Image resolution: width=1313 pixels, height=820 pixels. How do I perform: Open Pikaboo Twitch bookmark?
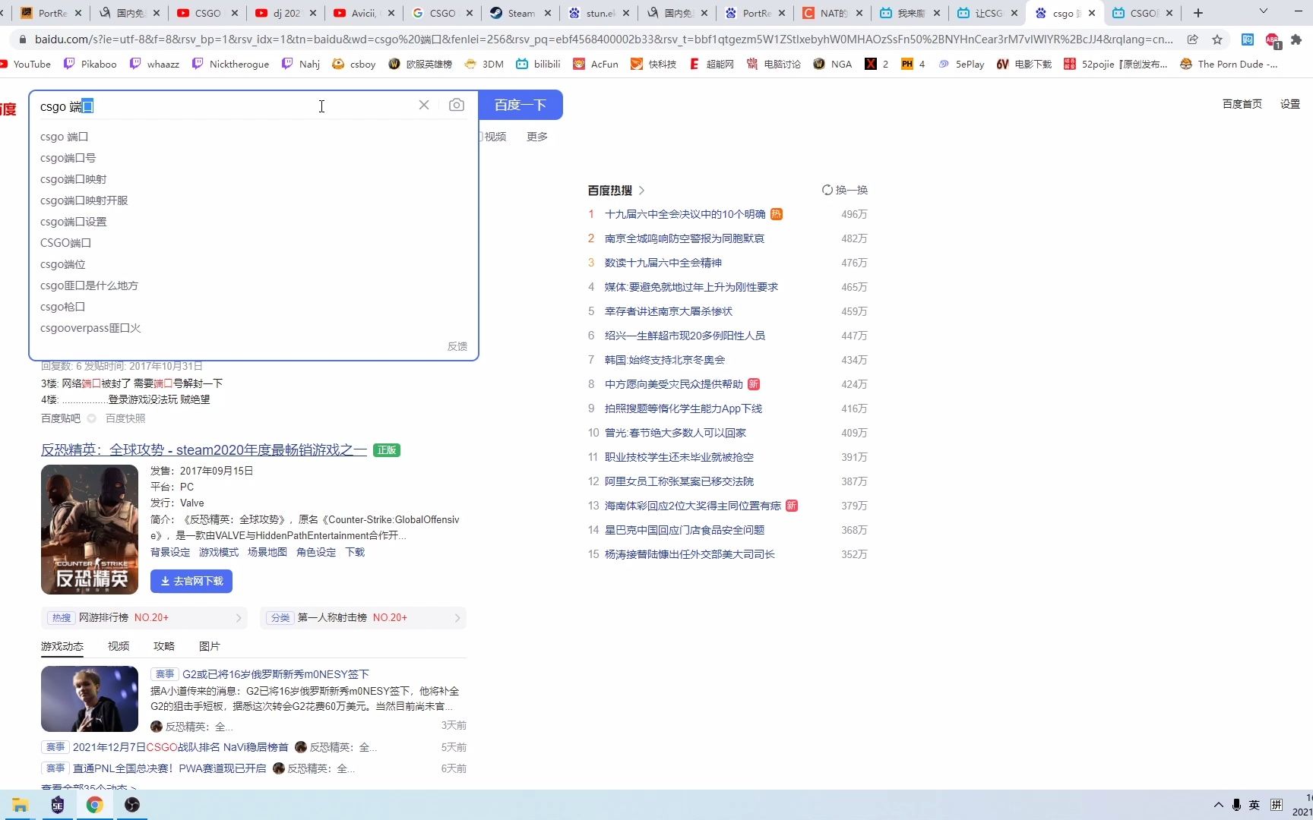(90, 64)
